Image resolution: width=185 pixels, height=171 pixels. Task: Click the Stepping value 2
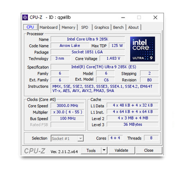(x=149, y=73)
